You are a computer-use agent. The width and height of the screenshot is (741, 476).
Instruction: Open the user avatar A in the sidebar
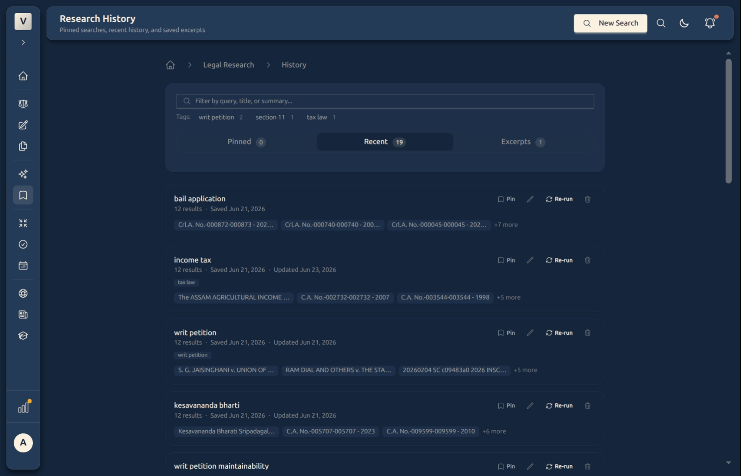23,443
